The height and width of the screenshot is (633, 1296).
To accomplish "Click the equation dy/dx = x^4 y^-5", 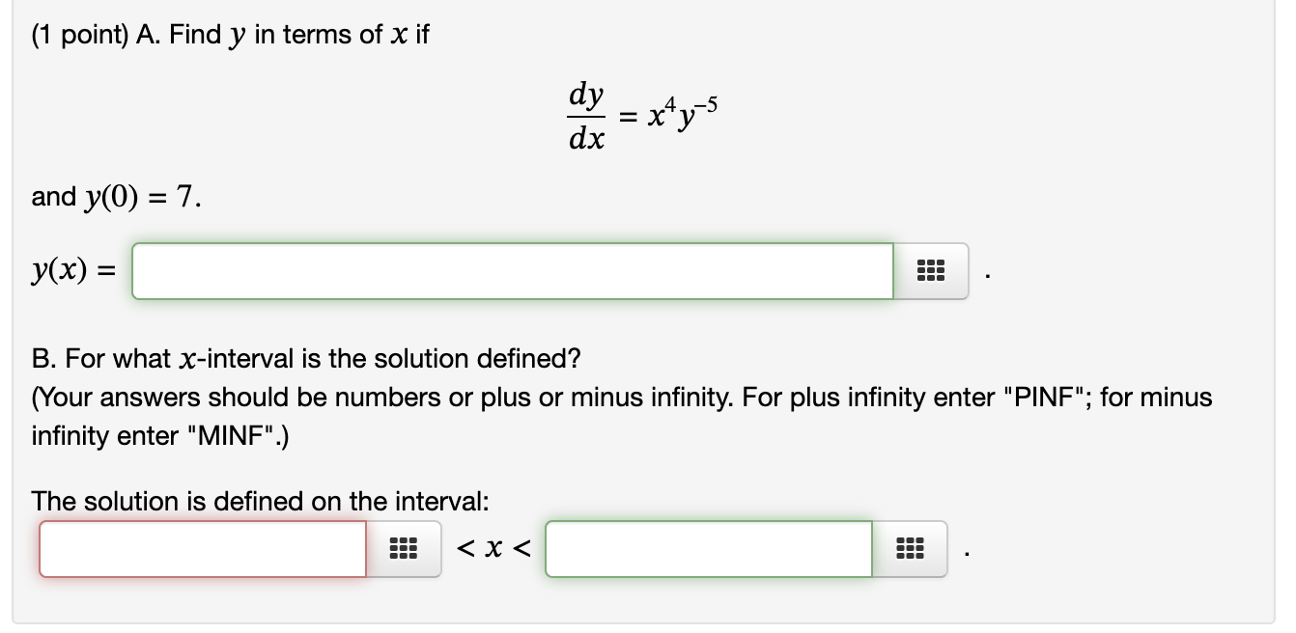I will tap(640, 114).
